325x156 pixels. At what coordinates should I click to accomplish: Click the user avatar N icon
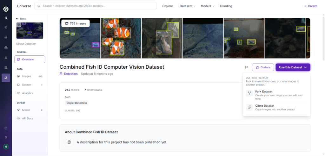6,147
